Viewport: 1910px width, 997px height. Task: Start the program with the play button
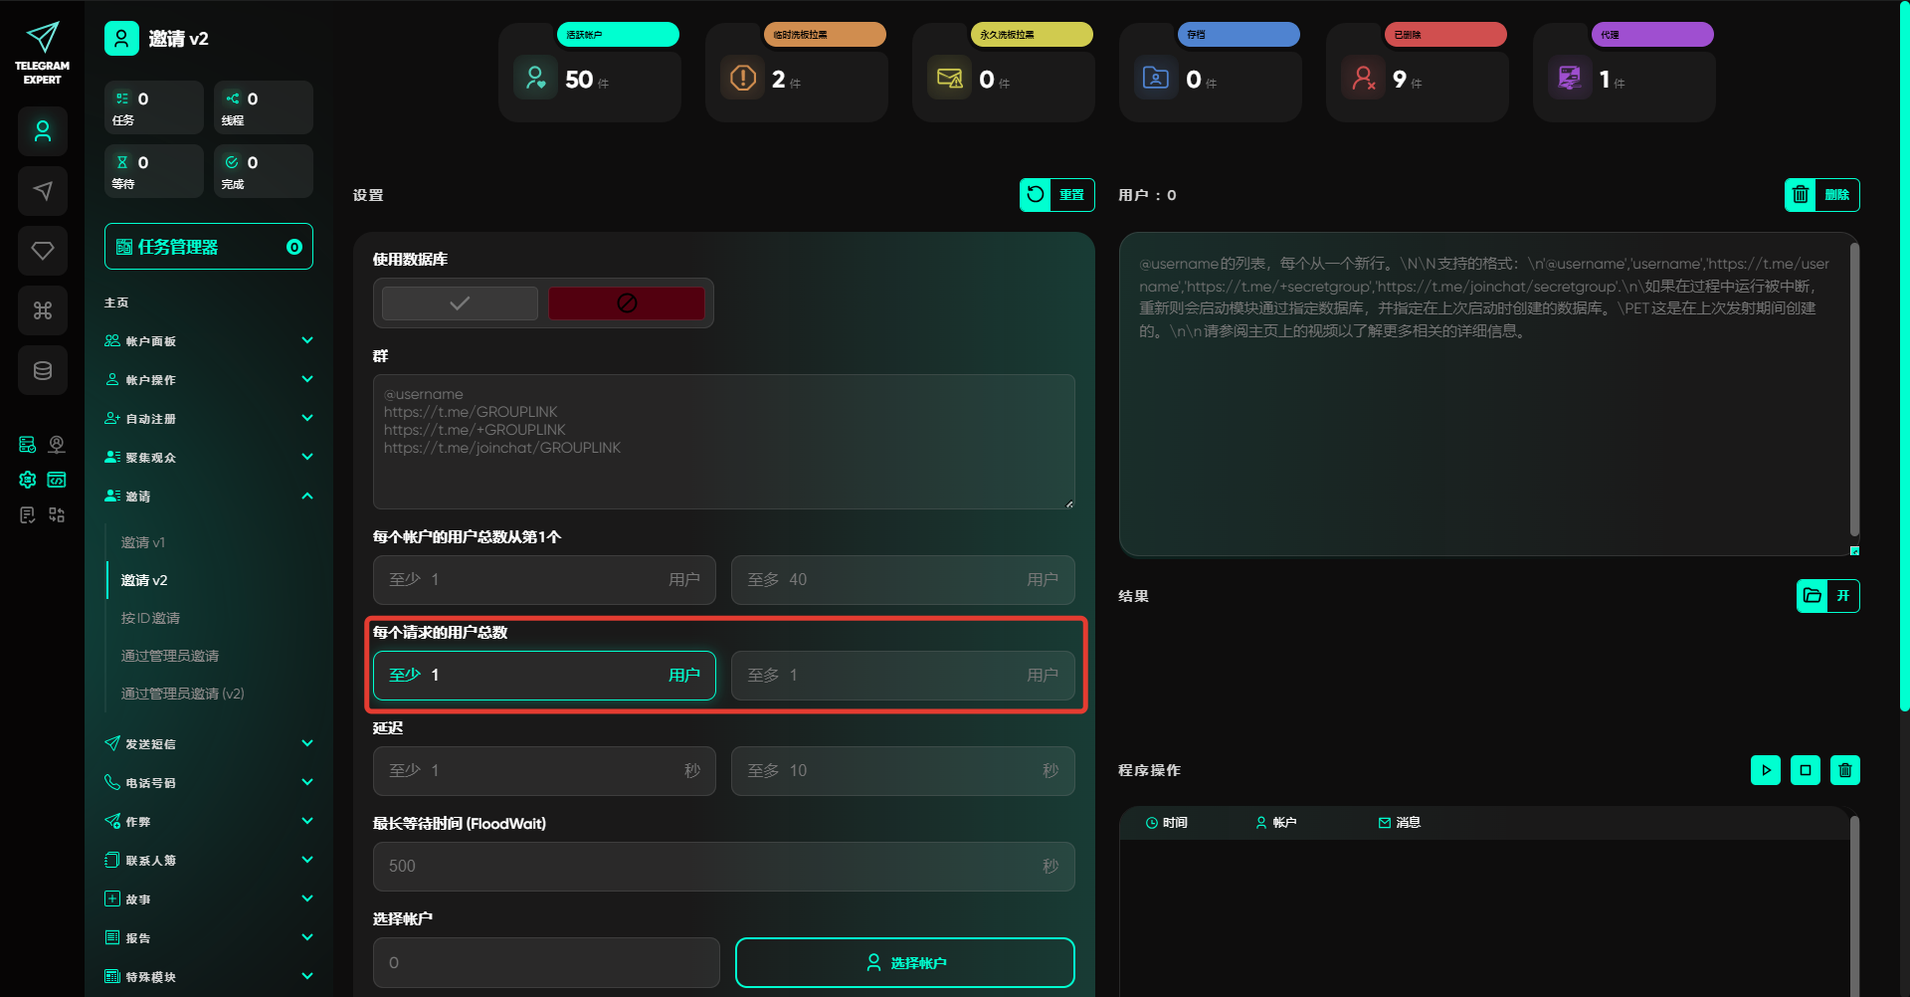tap(1765, 770)
